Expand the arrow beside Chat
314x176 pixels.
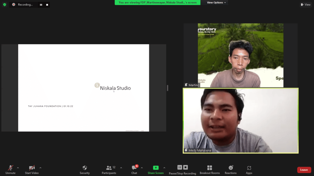coord(142,168)
